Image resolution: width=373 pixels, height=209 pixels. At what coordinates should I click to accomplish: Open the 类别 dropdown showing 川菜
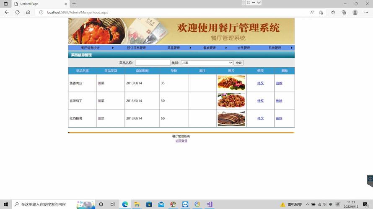coord(207,63)
